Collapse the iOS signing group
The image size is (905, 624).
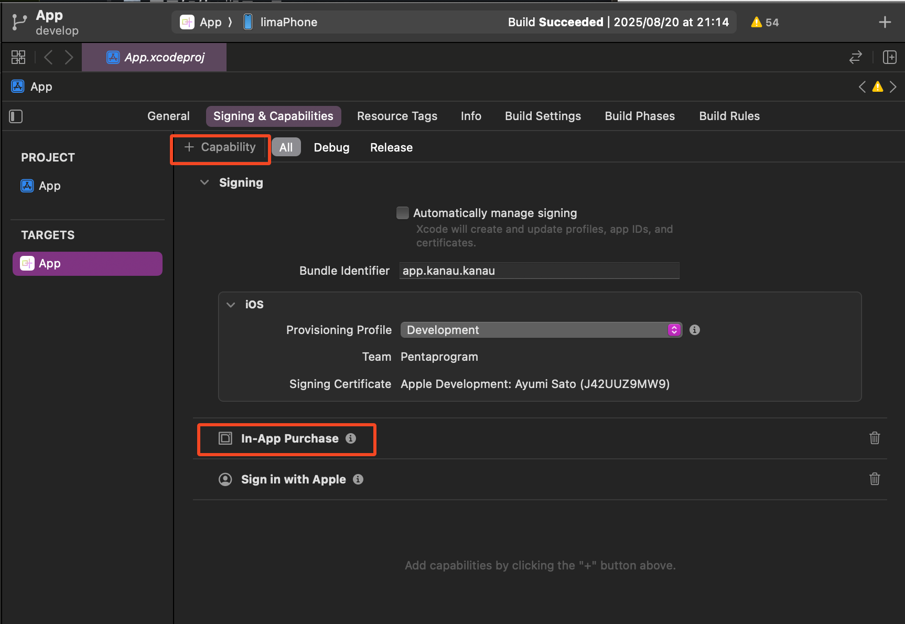pos(231,305)
